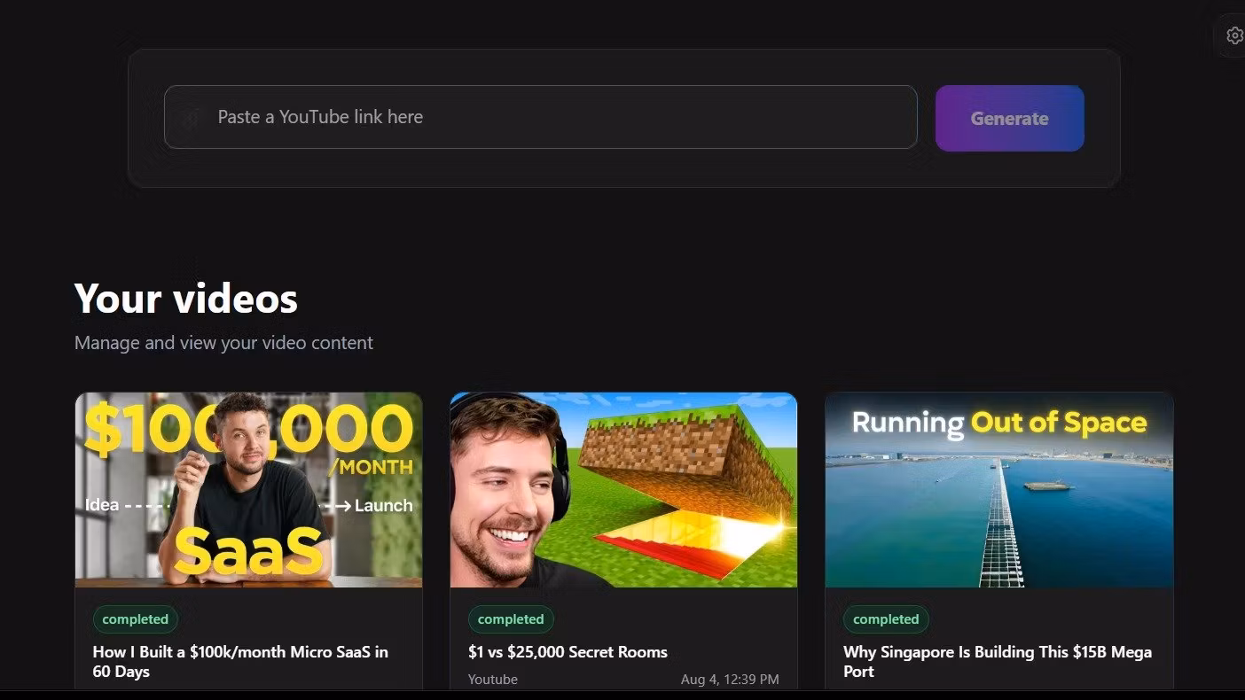Open the settings gear icon

click(x=1235, y=35)
